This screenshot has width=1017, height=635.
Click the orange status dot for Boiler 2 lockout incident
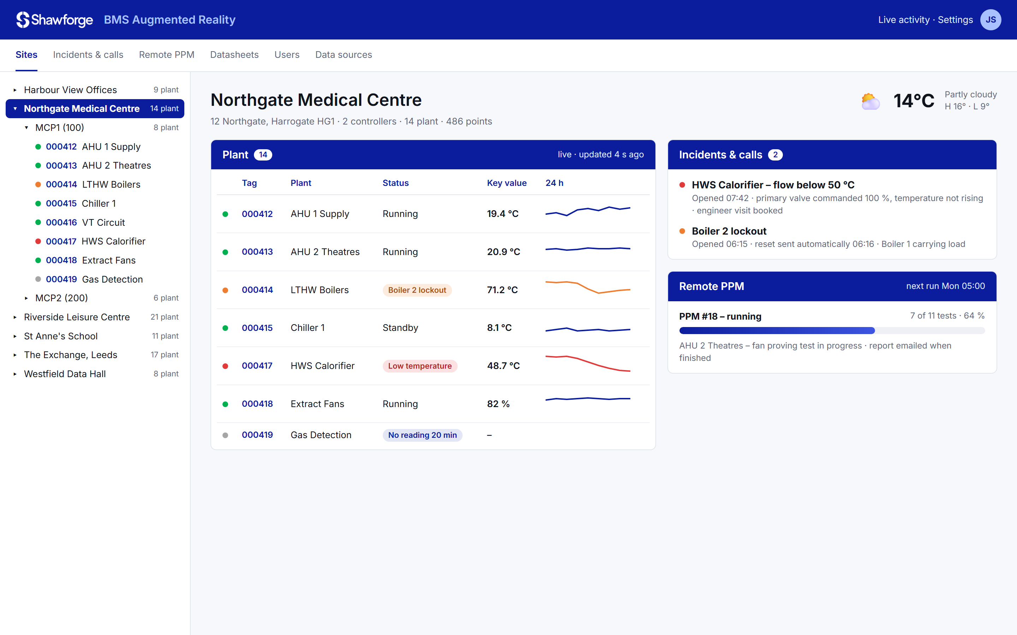682,231
